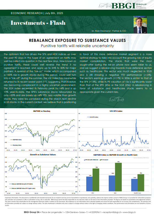Viewport: 154px width, 218px height.
Task: Click the SGX 25x green bar
Action: point(118,177)
